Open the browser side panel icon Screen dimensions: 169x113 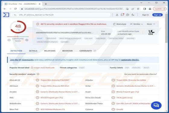tap(145, 9)
